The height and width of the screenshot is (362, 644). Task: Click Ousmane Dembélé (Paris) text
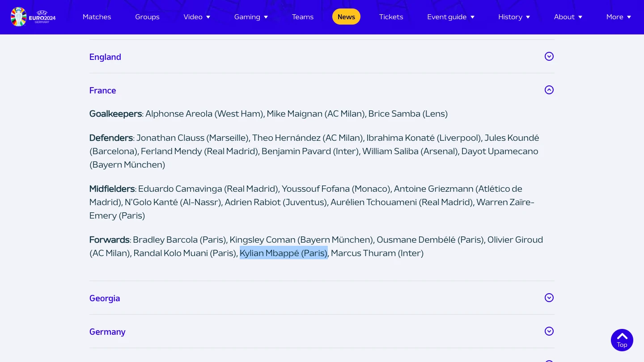[430, 240]
